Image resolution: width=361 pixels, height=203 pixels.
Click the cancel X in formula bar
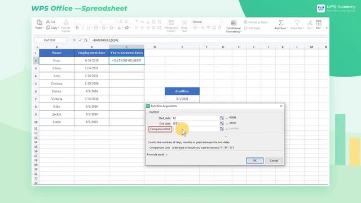(74, 40)
